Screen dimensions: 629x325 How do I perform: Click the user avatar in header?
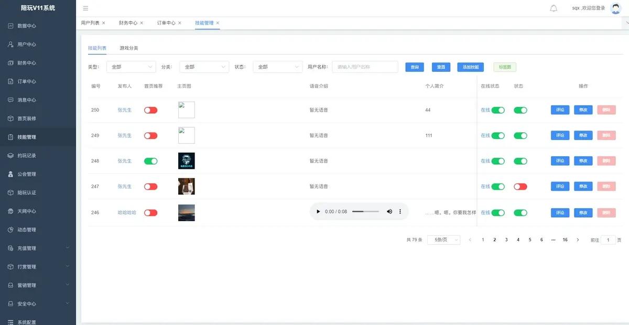click(x=616, y=8)
